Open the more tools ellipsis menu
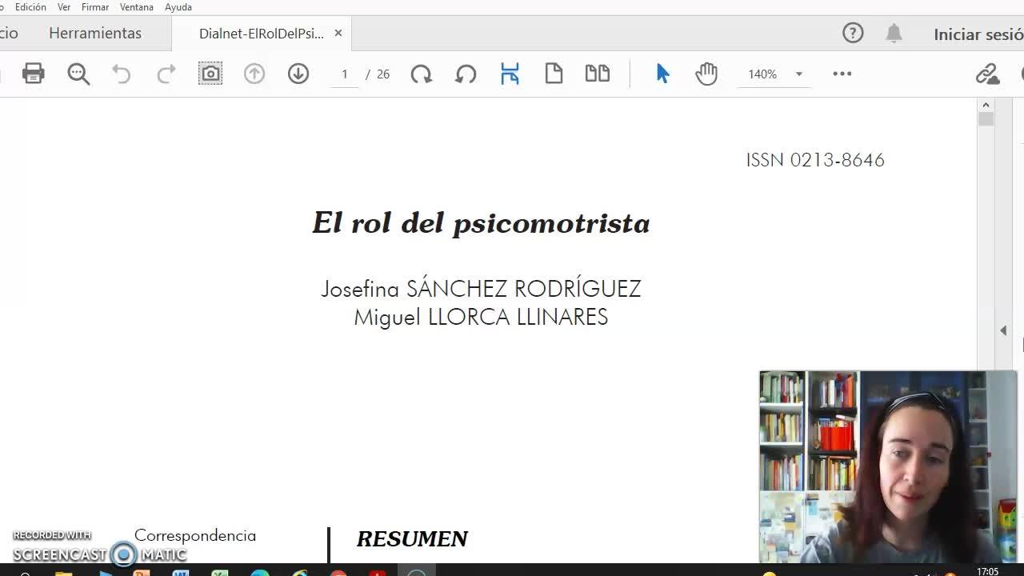Viewport: 1024px width, 576px height. (842, 74)
